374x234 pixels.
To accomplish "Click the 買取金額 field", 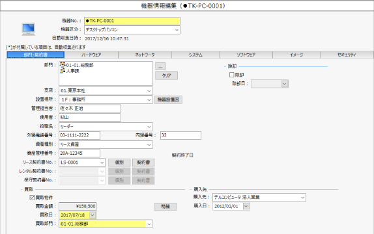I will point(78,207).
